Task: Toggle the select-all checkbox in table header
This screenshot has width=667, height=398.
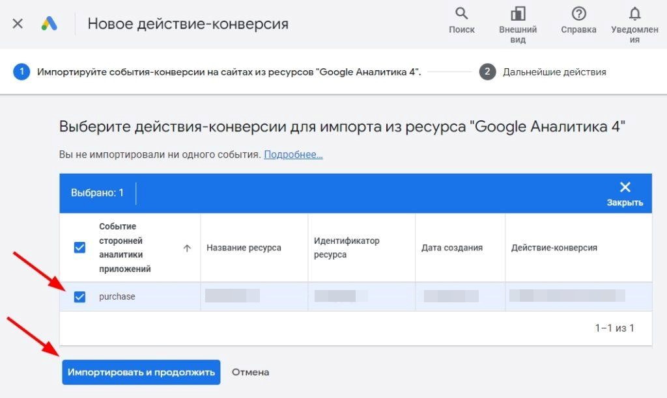Action: (81, 248)
